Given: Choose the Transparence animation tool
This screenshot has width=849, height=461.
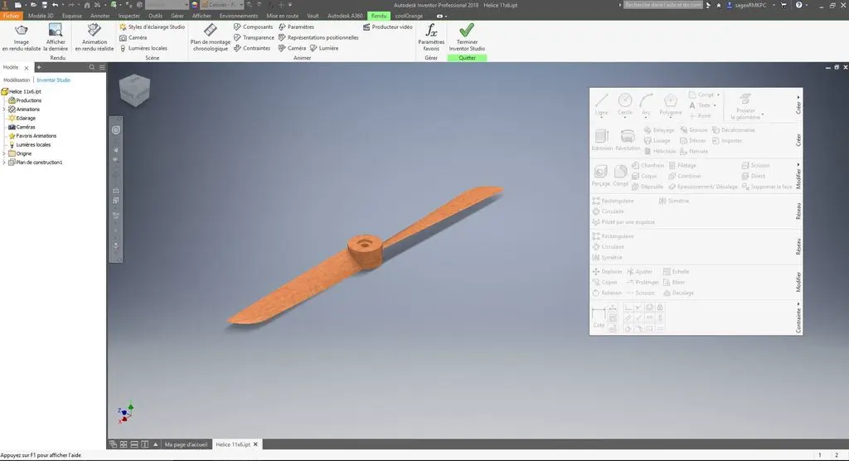Looking at the screenshot, I should coord(254,37).
